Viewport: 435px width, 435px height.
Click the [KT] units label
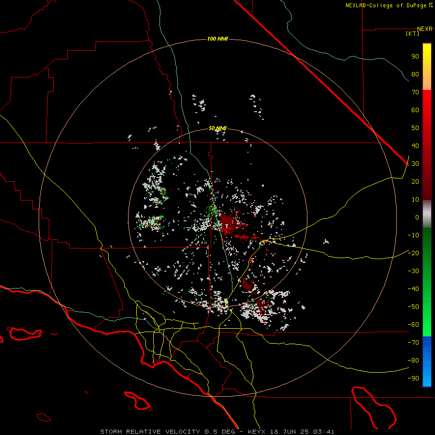point(412,33)
